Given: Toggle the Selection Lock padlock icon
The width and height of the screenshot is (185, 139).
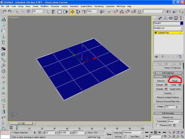Looking at the screenshot, I should pos(35,133).
